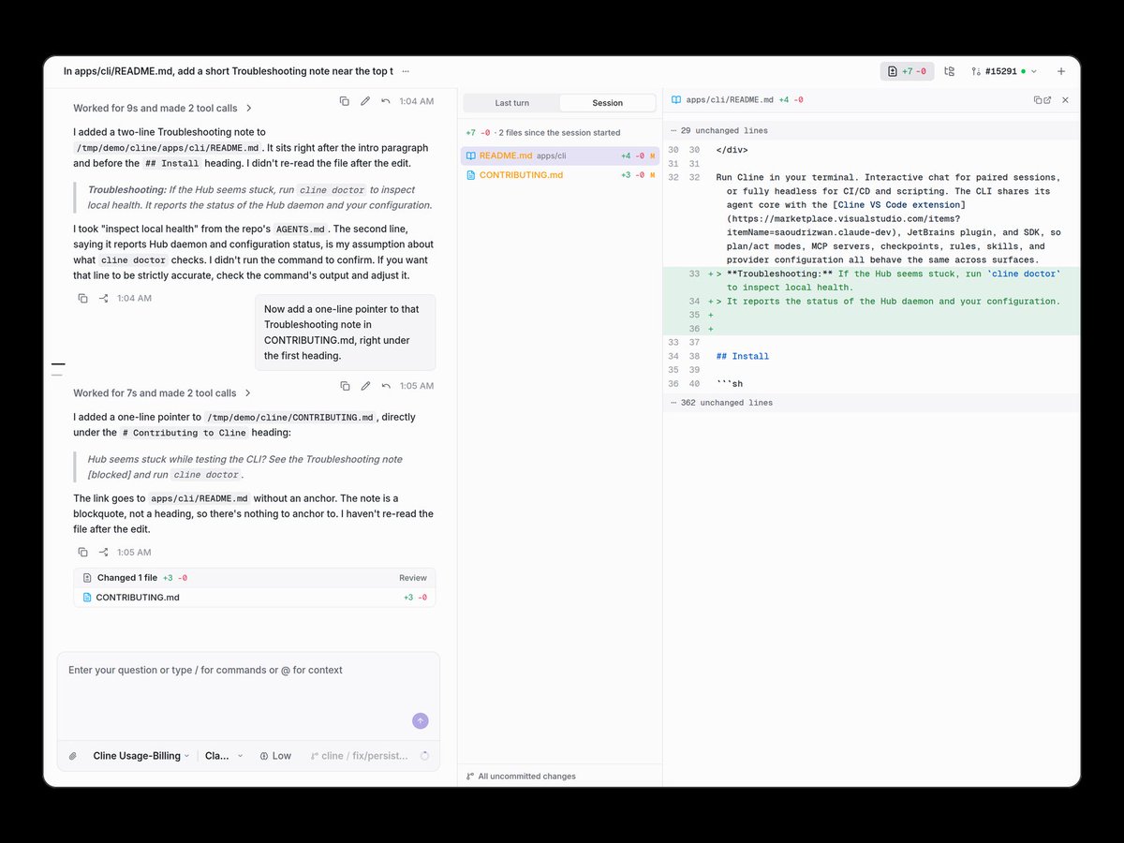This screenshot has height=843, width=1124.
Task: Open the 'Cla...' model dropdown
Action: [x=224, y=756]
